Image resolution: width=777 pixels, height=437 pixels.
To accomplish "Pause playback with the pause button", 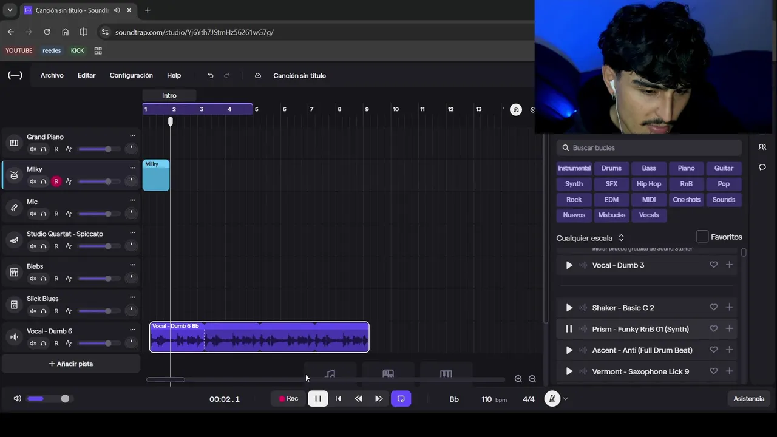I will tap(318, 399).
